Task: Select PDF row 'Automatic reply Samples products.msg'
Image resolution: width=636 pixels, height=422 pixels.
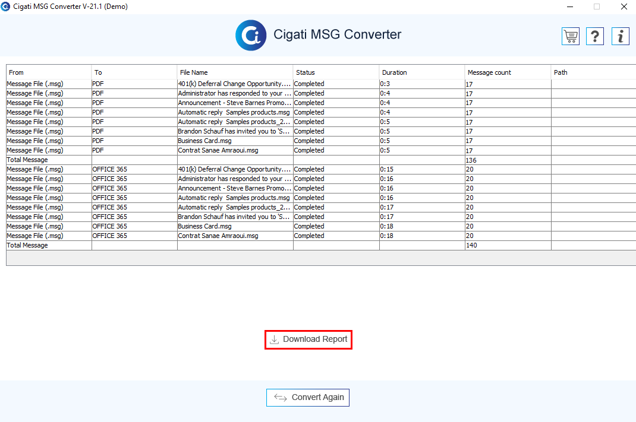Action: (x=235, y=112)
